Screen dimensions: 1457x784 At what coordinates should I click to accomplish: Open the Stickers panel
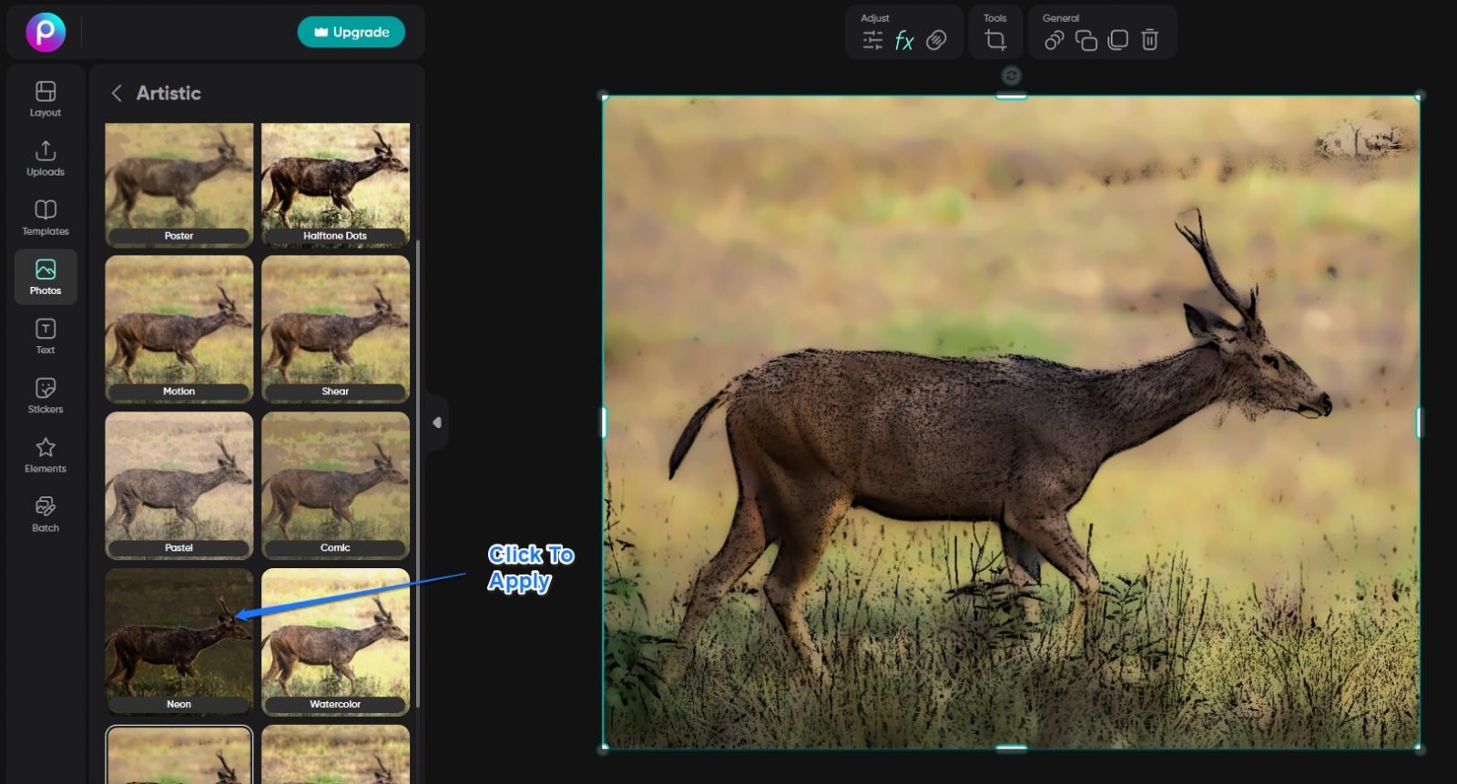point(46,395)
